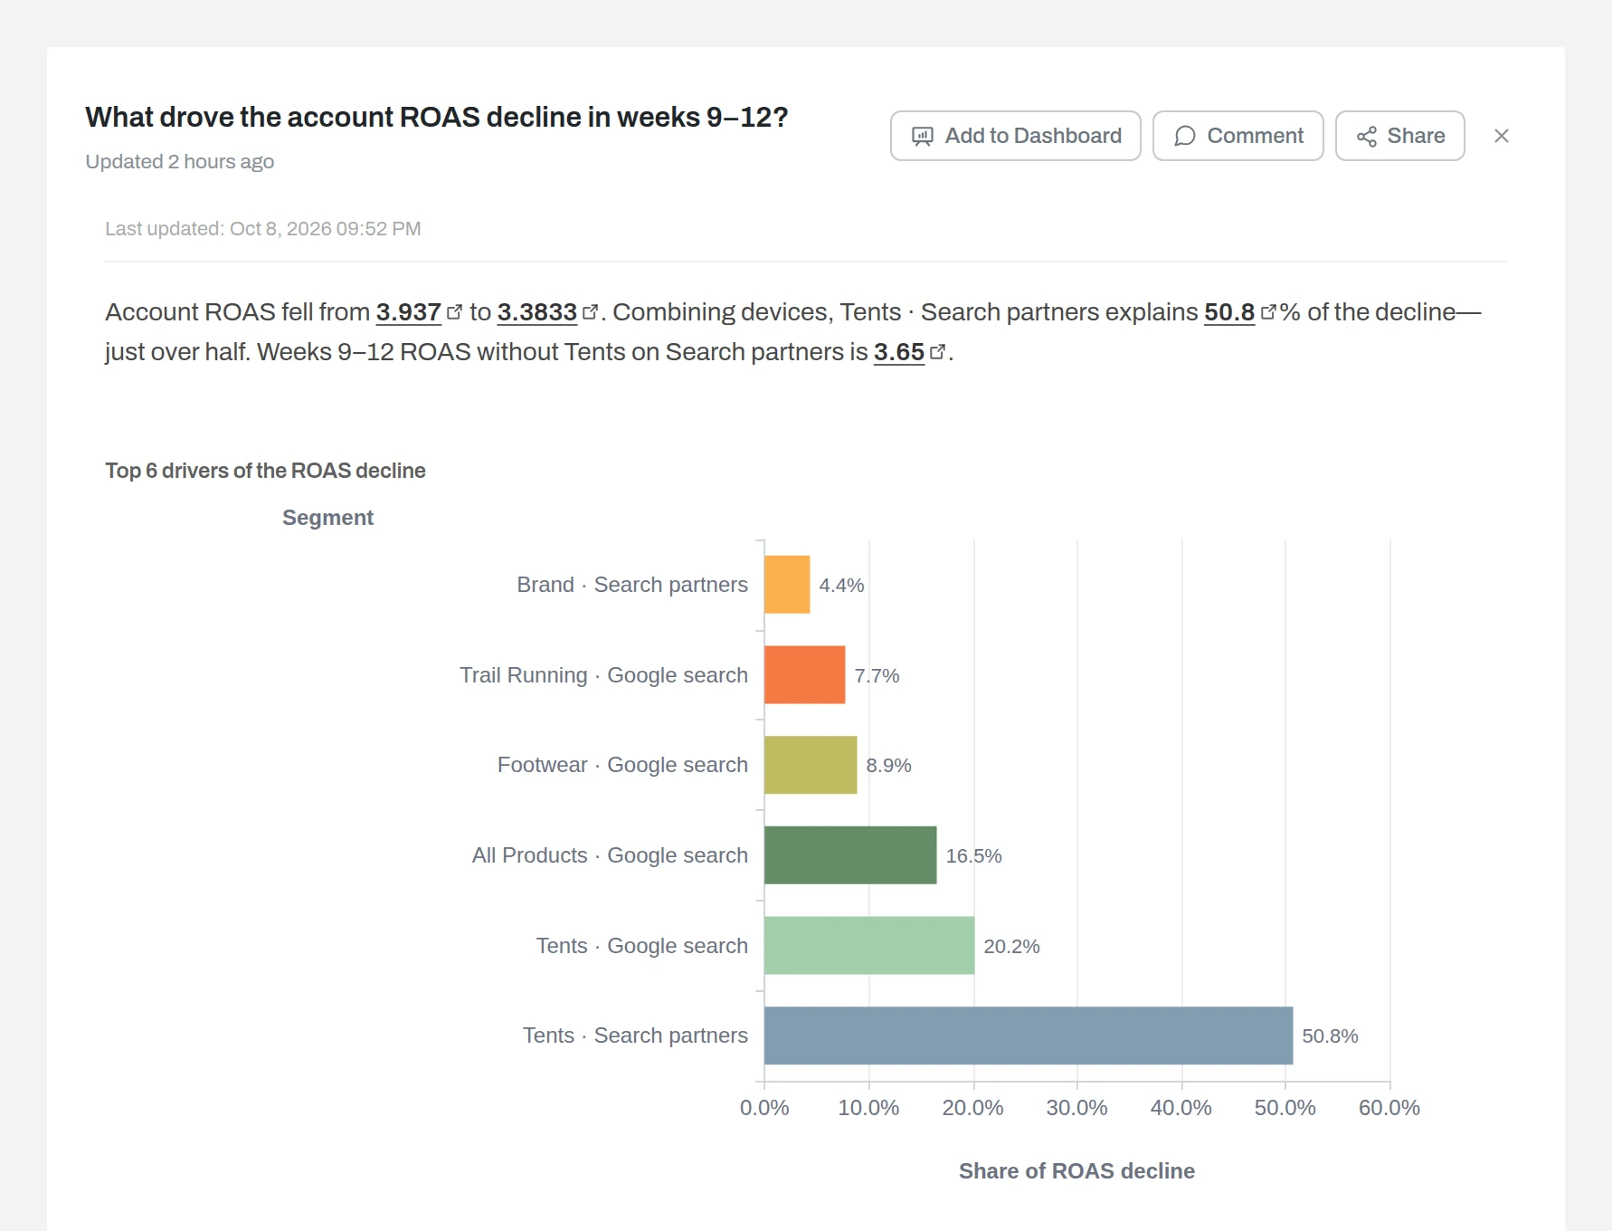
Task: Select the dark green All Products bar
Action: point(850,854)
